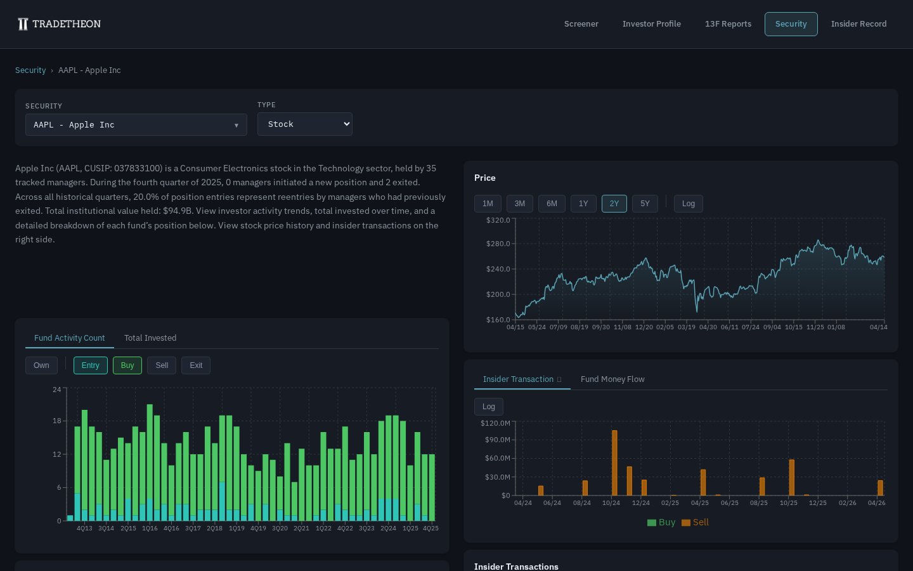Open the 13F Reports page
Image resolution: width=913 pixels, height=571 pixels.
pos(728,24)
